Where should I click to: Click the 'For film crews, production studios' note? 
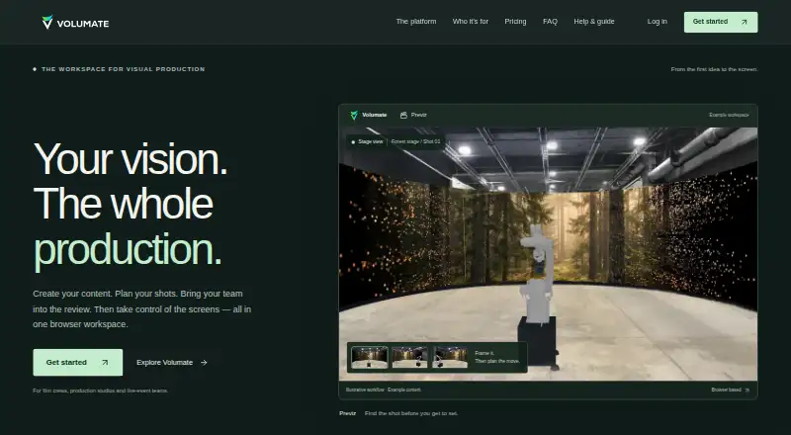(101, 391)
